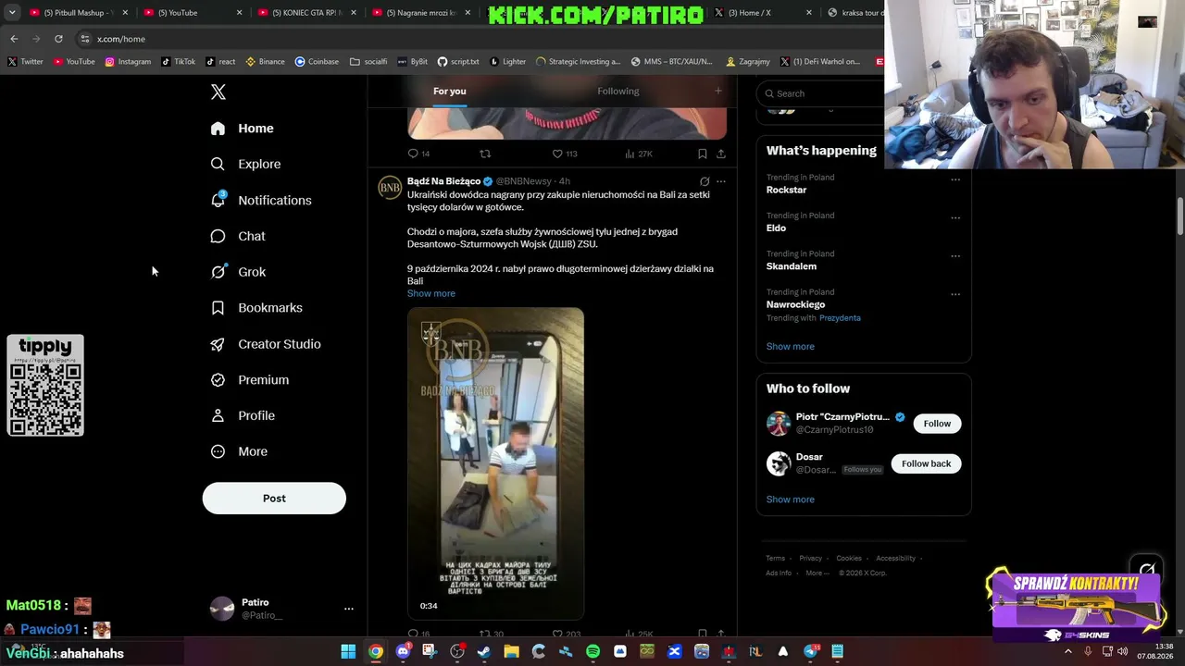The image size is (1185, 666).
Task: Click the Post button
Action: click(x=274, y=498)
